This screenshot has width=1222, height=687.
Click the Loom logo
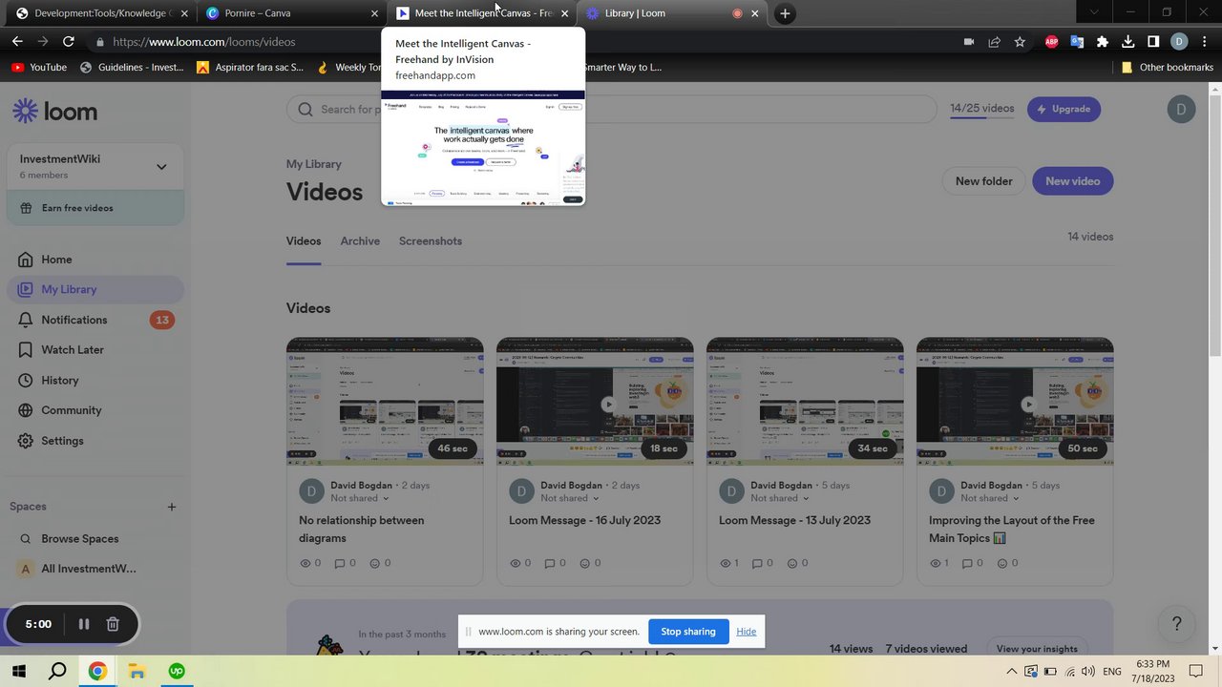pyautogui.click(x=55, y=111)
